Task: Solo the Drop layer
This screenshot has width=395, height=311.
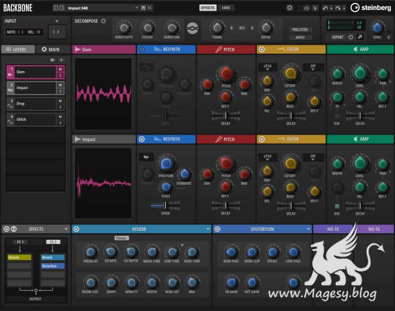Action: (x=60, y=107)
